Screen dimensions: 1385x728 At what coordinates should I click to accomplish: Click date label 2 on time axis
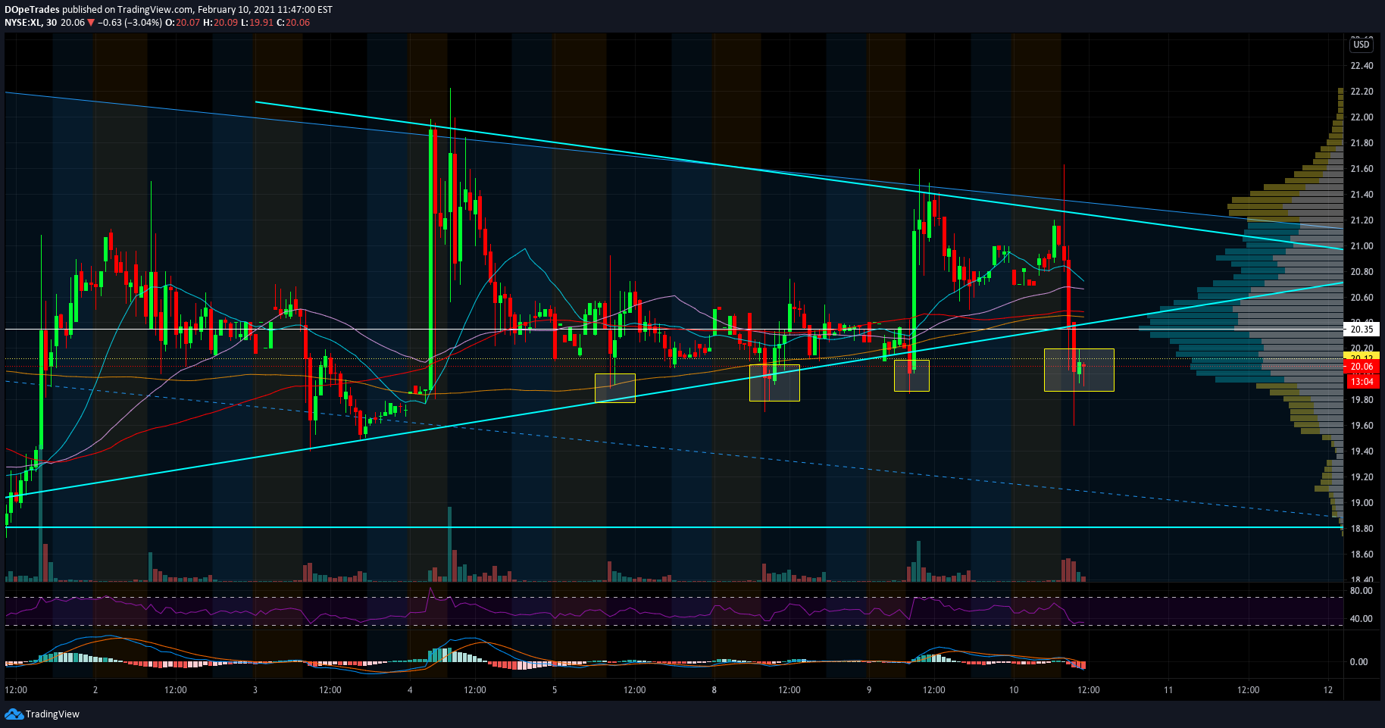click(95, 690)
